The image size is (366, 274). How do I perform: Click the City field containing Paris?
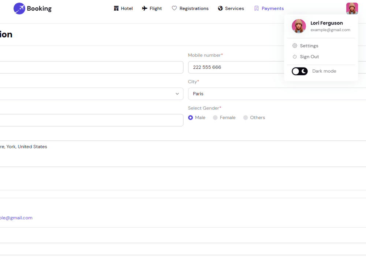pyautogui.click(x=277, y=94)
